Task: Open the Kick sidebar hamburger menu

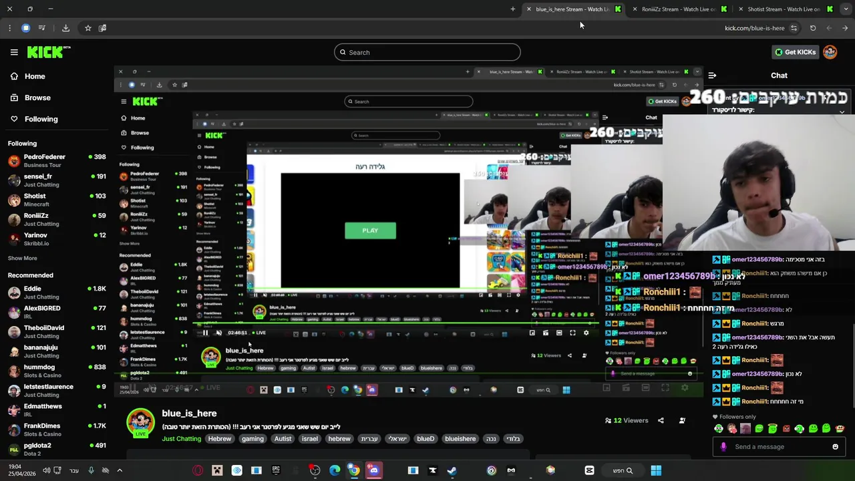Action: coord(14,52)
